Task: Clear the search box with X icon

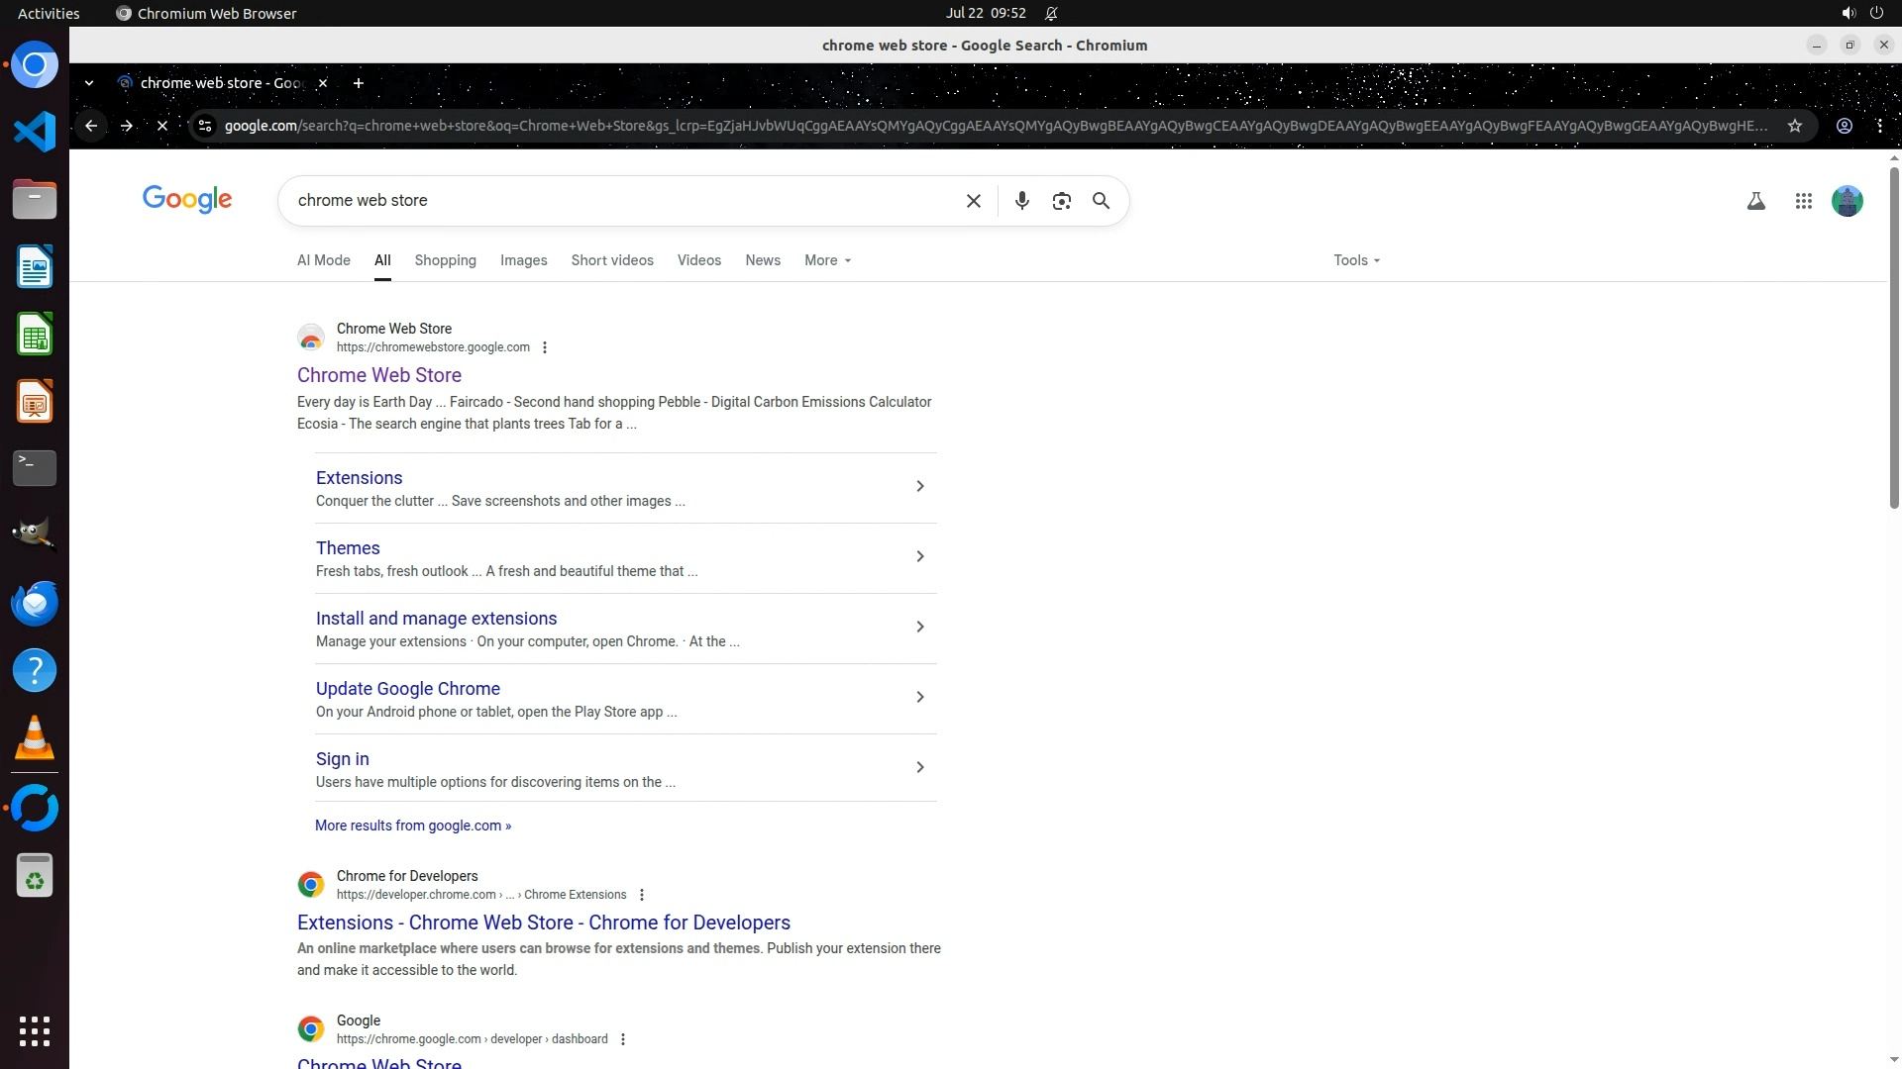Action: click(x=973, y=201)
